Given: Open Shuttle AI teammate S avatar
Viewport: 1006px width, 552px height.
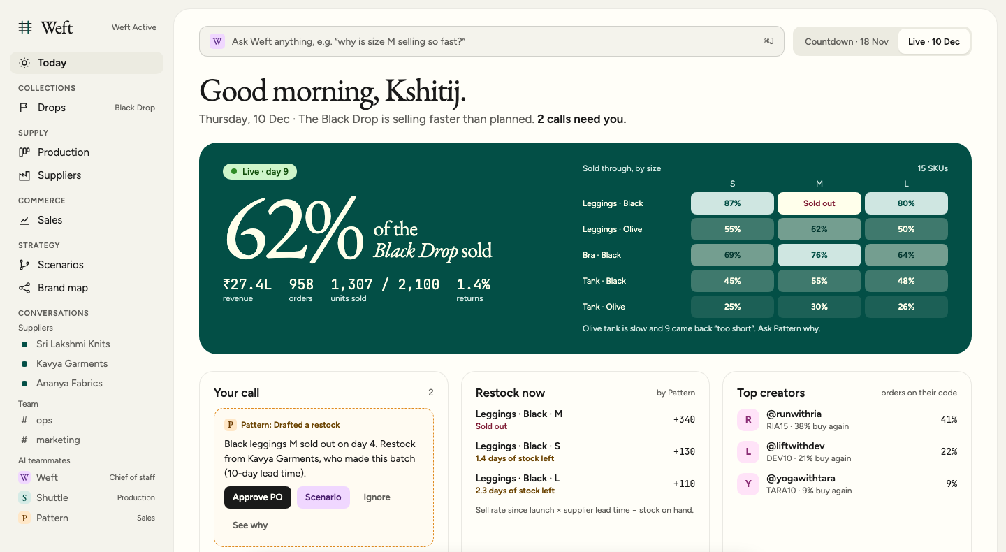Looking at the screenshot, I should click(24, 497).
